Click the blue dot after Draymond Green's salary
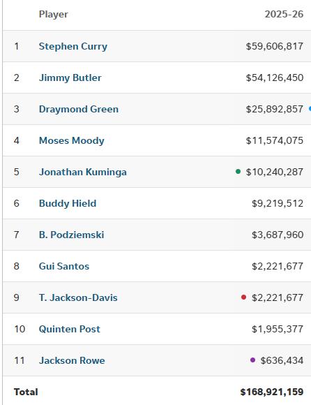 310,109
